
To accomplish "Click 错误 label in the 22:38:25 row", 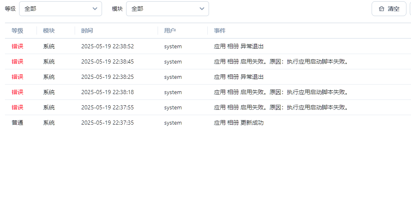I will point(17,77).
